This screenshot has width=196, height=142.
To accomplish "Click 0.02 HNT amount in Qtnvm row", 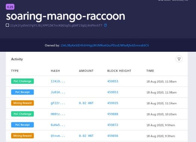I will pos(86,136).
